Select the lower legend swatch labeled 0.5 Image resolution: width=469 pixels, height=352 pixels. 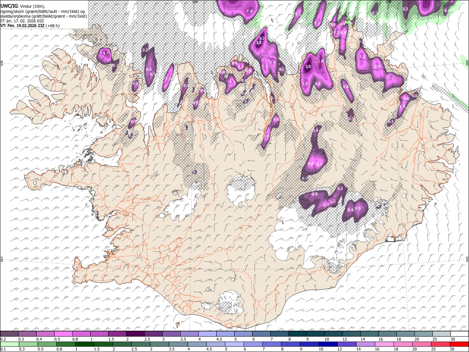click(47, 344)
